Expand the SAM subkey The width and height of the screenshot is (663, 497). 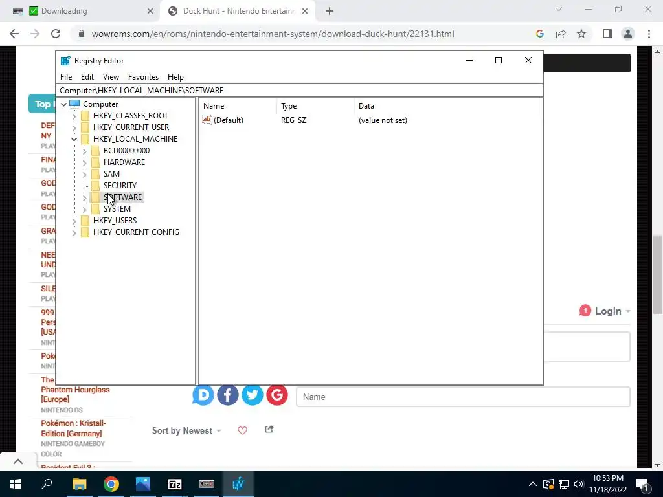[84, 174]
